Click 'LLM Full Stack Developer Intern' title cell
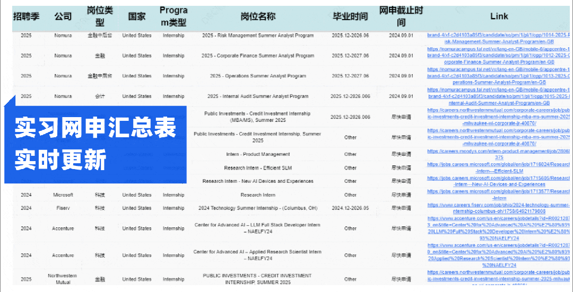This screenshot has height=292, width=573. click(x=258, y=228)
